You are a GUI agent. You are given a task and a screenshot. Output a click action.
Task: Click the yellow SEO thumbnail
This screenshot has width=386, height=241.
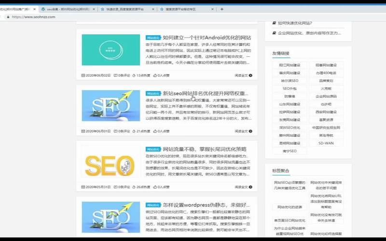pos(111,161)
